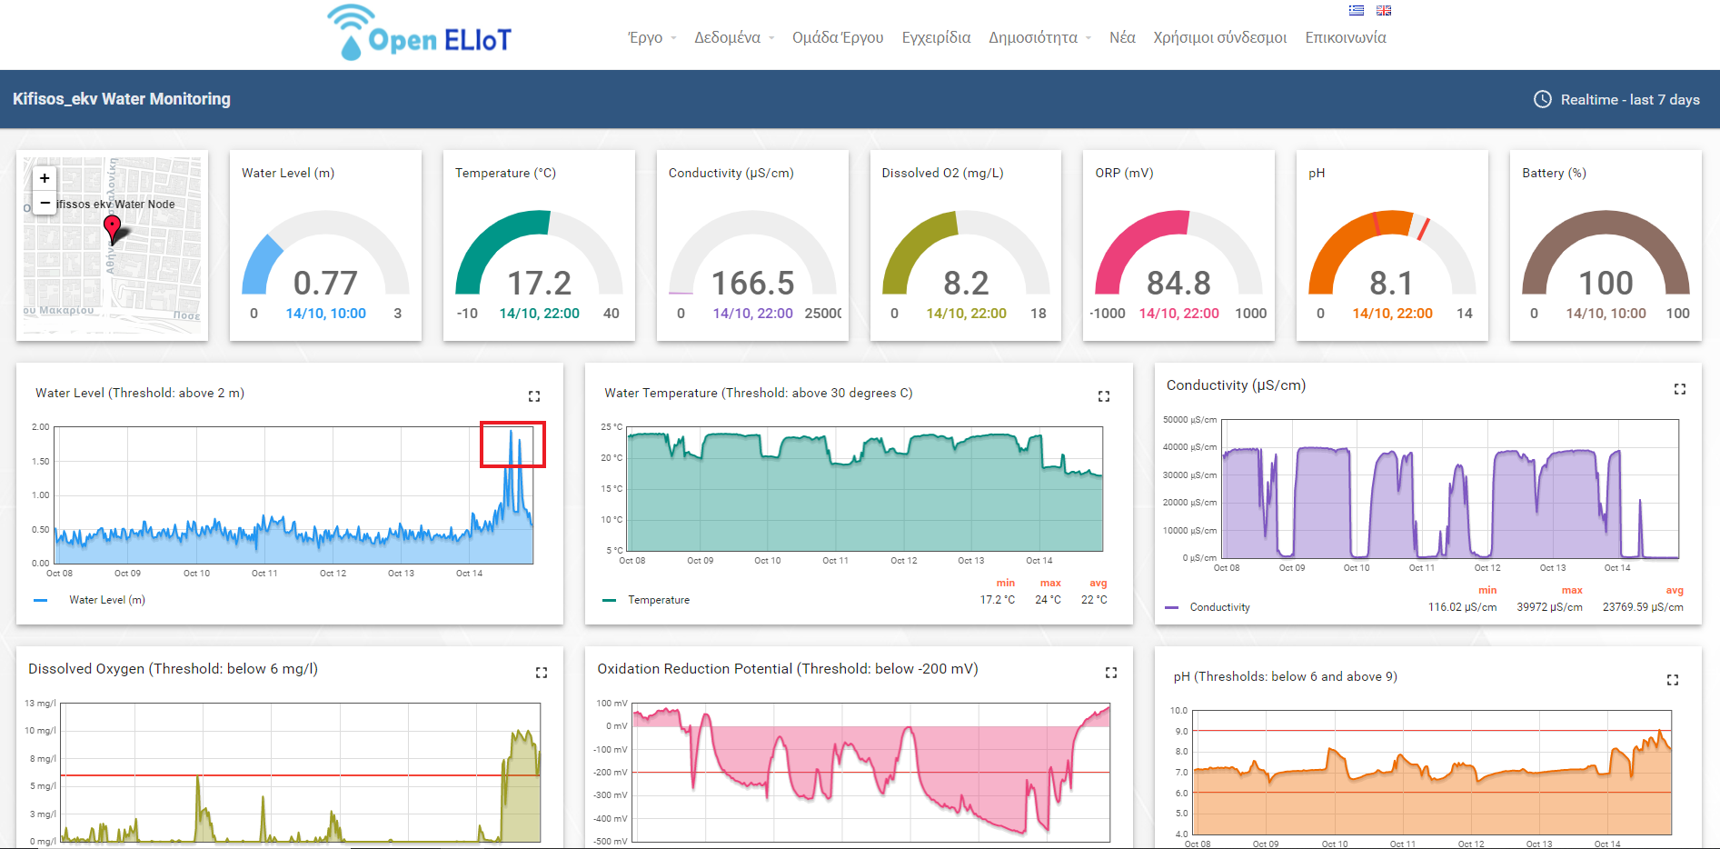1720x849 pixels.
Task: Zoom in on the map
Action: [45, 178]
